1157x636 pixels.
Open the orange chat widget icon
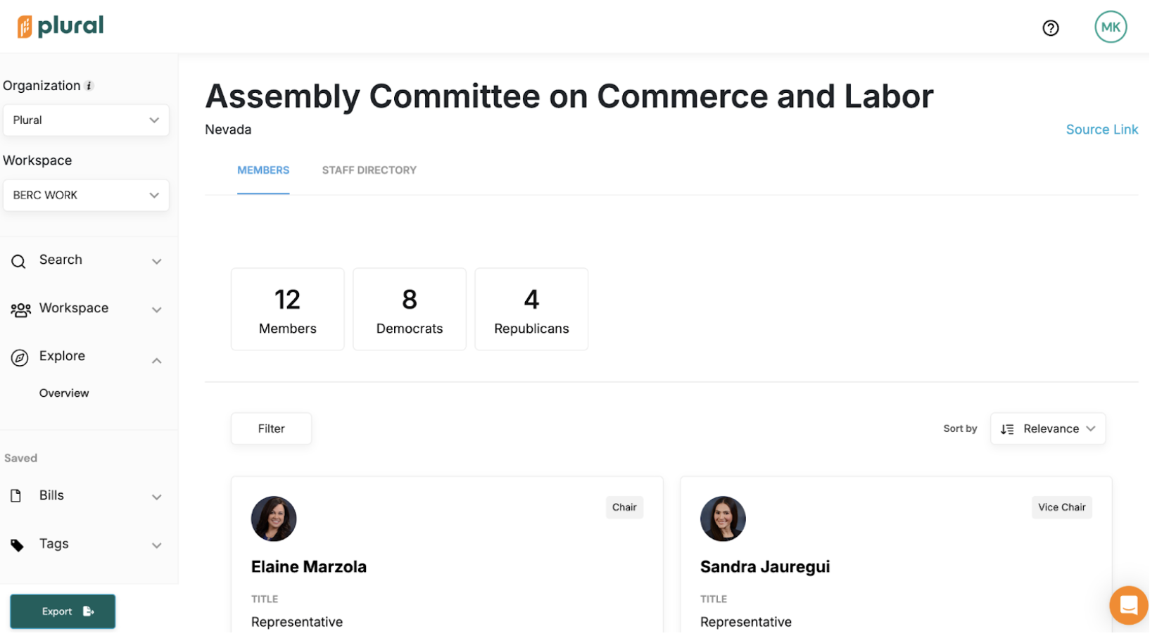coord(1128,605)
